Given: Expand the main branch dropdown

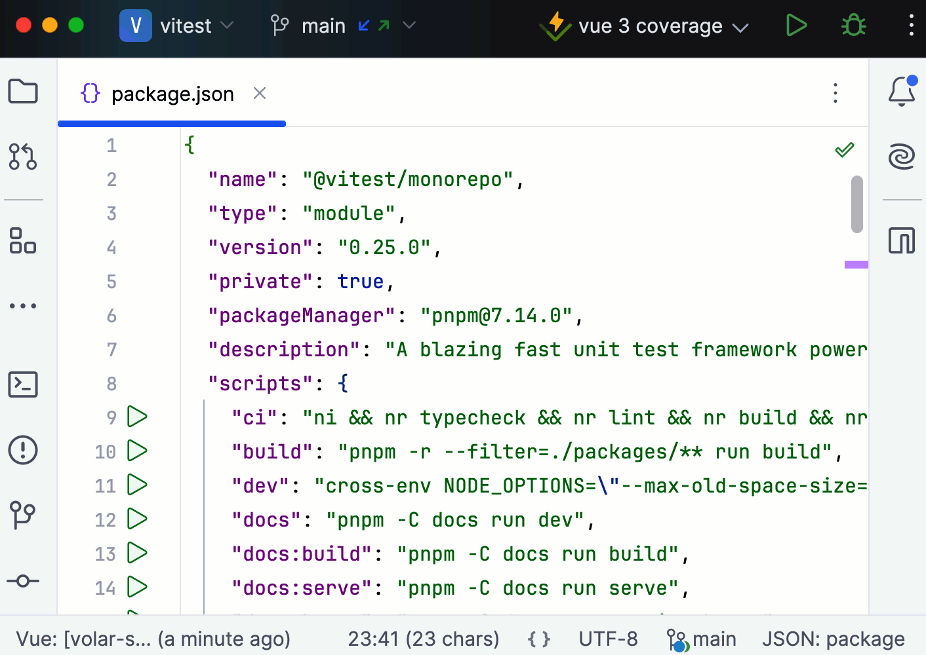Looking at the screenshot, I should tap(409, 26).
